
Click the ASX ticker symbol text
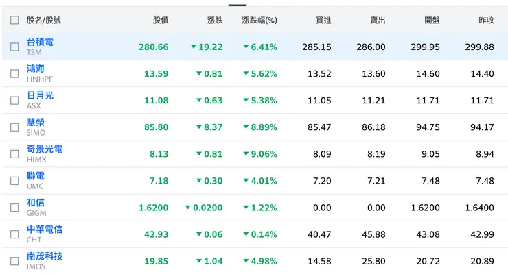34,106
